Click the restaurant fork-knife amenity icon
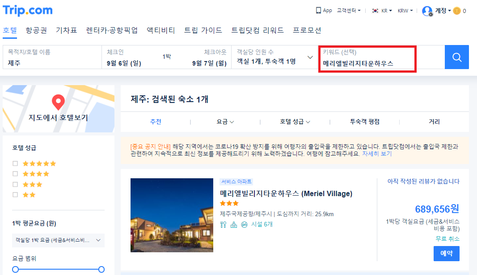477x275 pixels. pyautogui.click(x=223, y=225)
